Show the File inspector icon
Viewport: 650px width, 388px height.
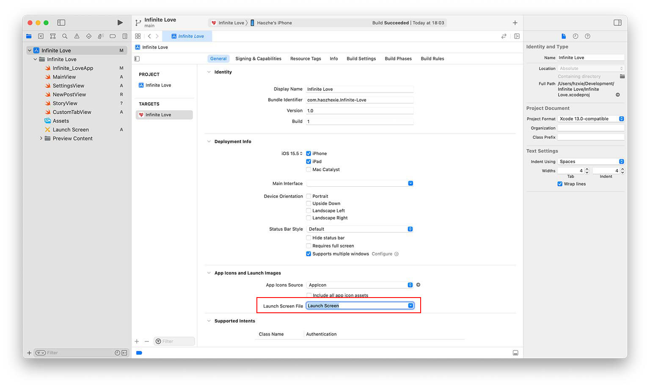click(564, 36)
